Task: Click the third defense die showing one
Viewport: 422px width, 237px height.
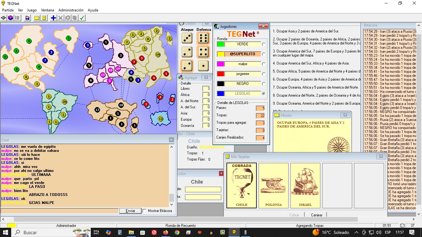Action: point(203,65)
